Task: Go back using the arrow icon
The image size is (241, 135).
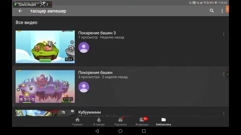Action: [x=20, y=11]
